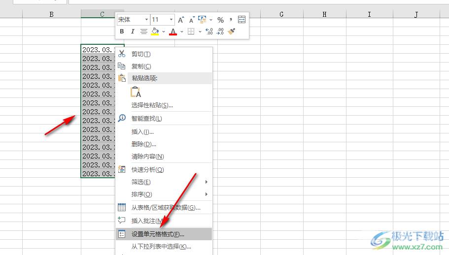The image size is (449, 255).
Task: Open the font name dropdown 宋体
Action: tap(146, 20)
